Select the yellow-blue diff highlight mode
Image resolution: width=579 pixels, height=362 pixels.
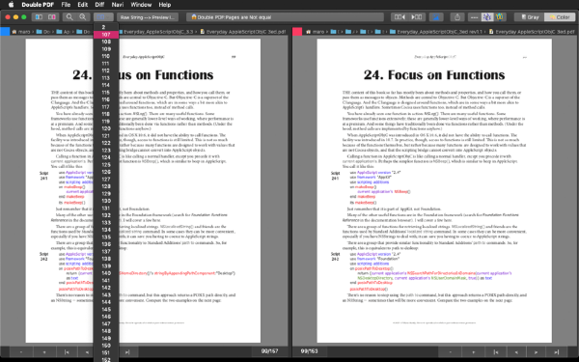pos(500,17)
